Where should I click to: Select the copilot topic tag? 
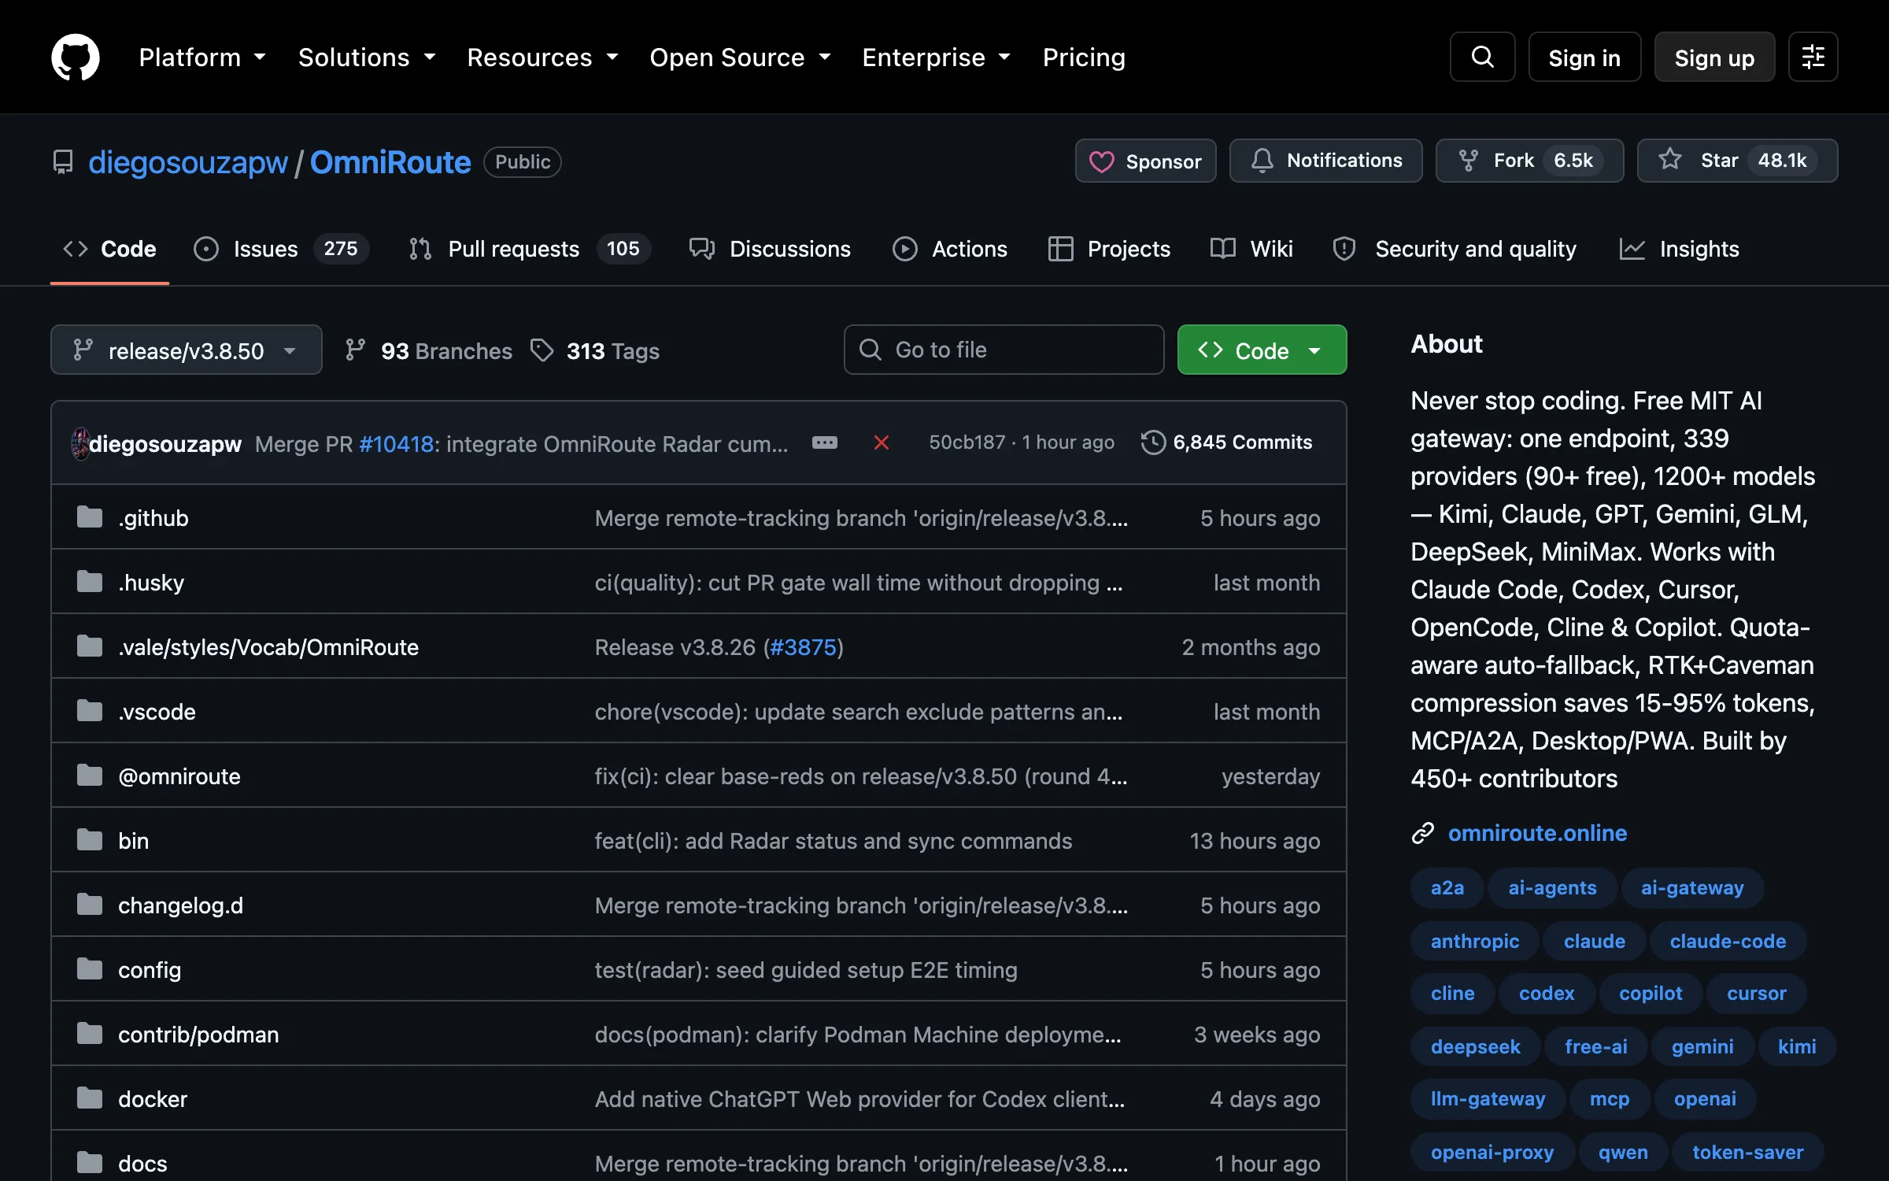coord(1651,994)
